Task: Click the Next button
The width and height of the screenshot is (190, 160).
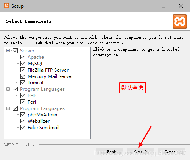Action: point(140,152)
